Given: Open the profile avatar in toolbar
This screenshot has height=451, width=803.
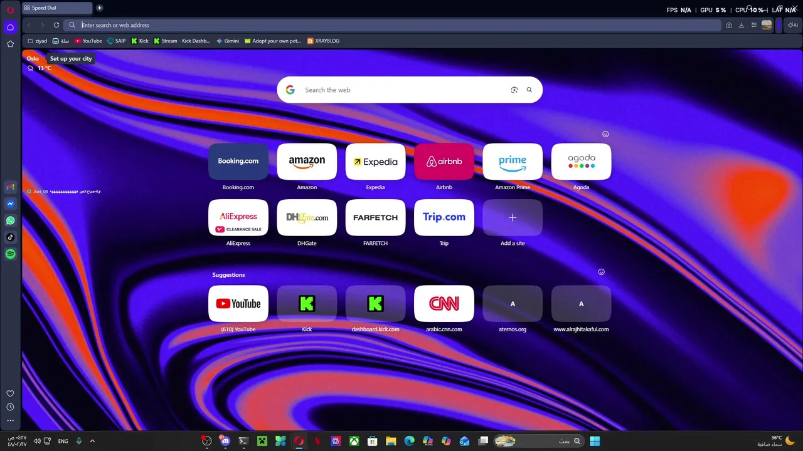Looking at the screenshot, I should [x=767, y=25].
